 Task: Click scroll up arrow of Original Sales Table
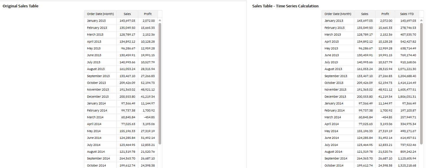tap(160, 20)
